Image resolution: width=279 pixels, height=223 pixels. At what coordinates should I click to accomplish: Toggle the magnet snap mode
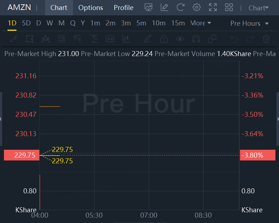[196, 39]
